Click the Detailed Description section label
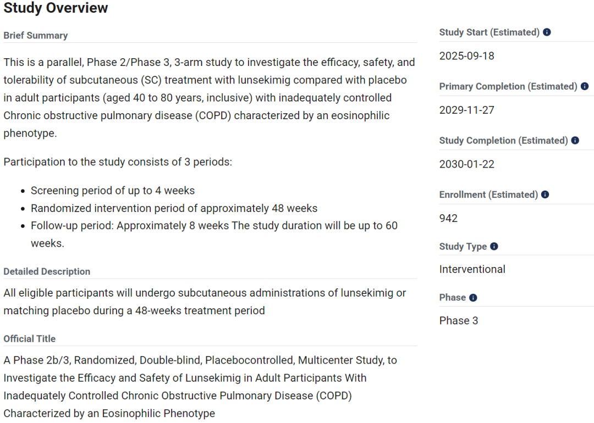Screen dimensions: 594x423 47,272
